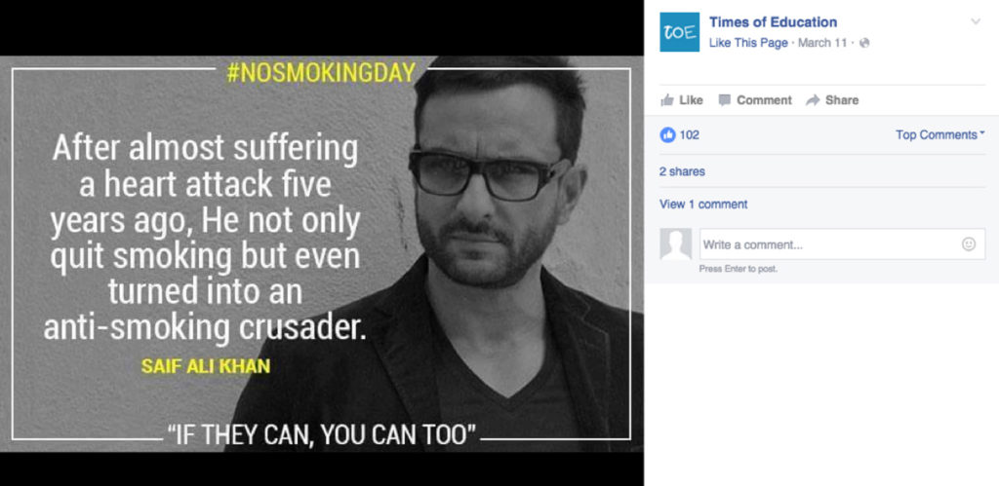Open the Times of Education page name
The height and width of the screenshot is (486, 999).
773,21
